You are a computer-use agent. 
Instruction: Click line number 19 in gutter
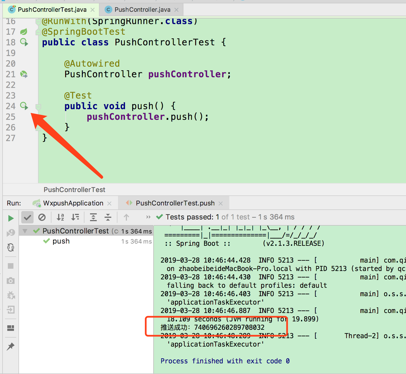[x=11, y=53]
